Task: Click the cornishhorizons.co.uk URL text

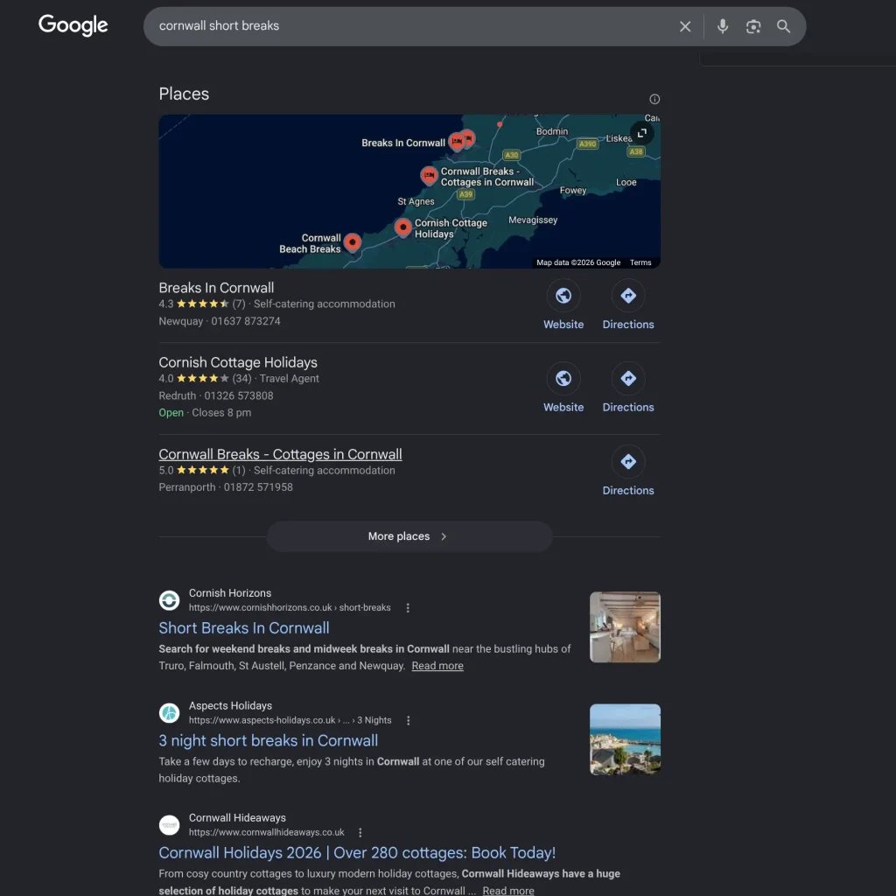Action: click(290, 607)
